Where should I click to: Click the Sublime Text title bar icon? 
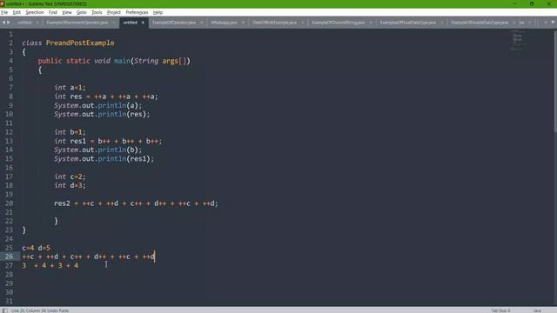point(3,3)
